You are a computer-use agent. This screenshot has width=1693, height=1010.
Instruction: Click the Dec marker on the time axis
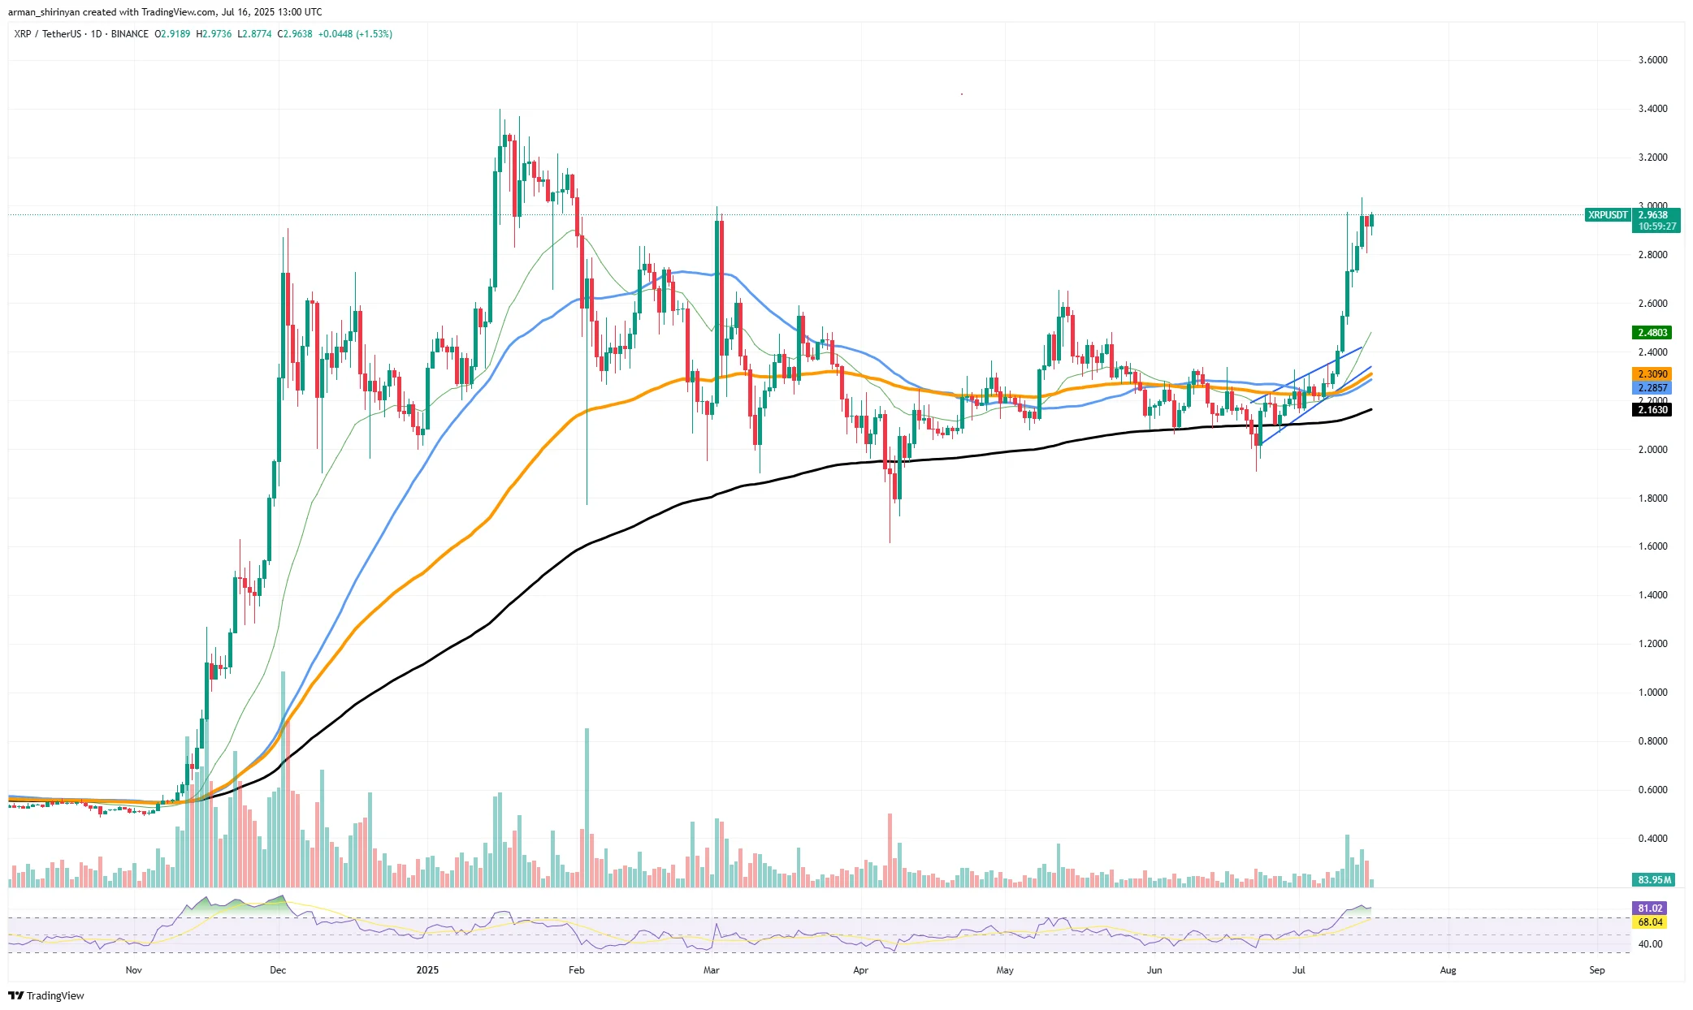click(x=278, y=970)
